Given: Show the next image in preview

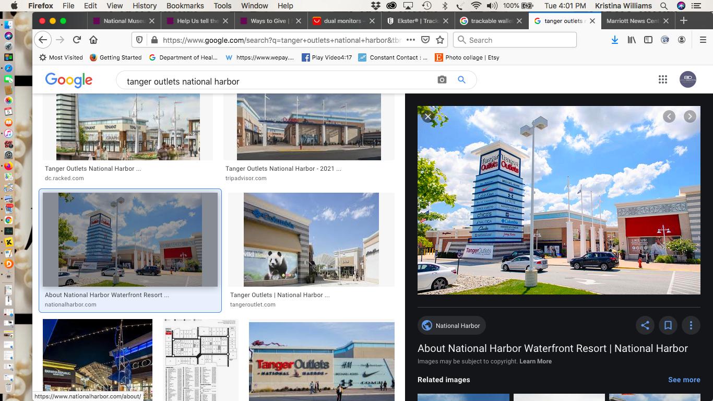Looking at the screenshot, I should point(690,117).
